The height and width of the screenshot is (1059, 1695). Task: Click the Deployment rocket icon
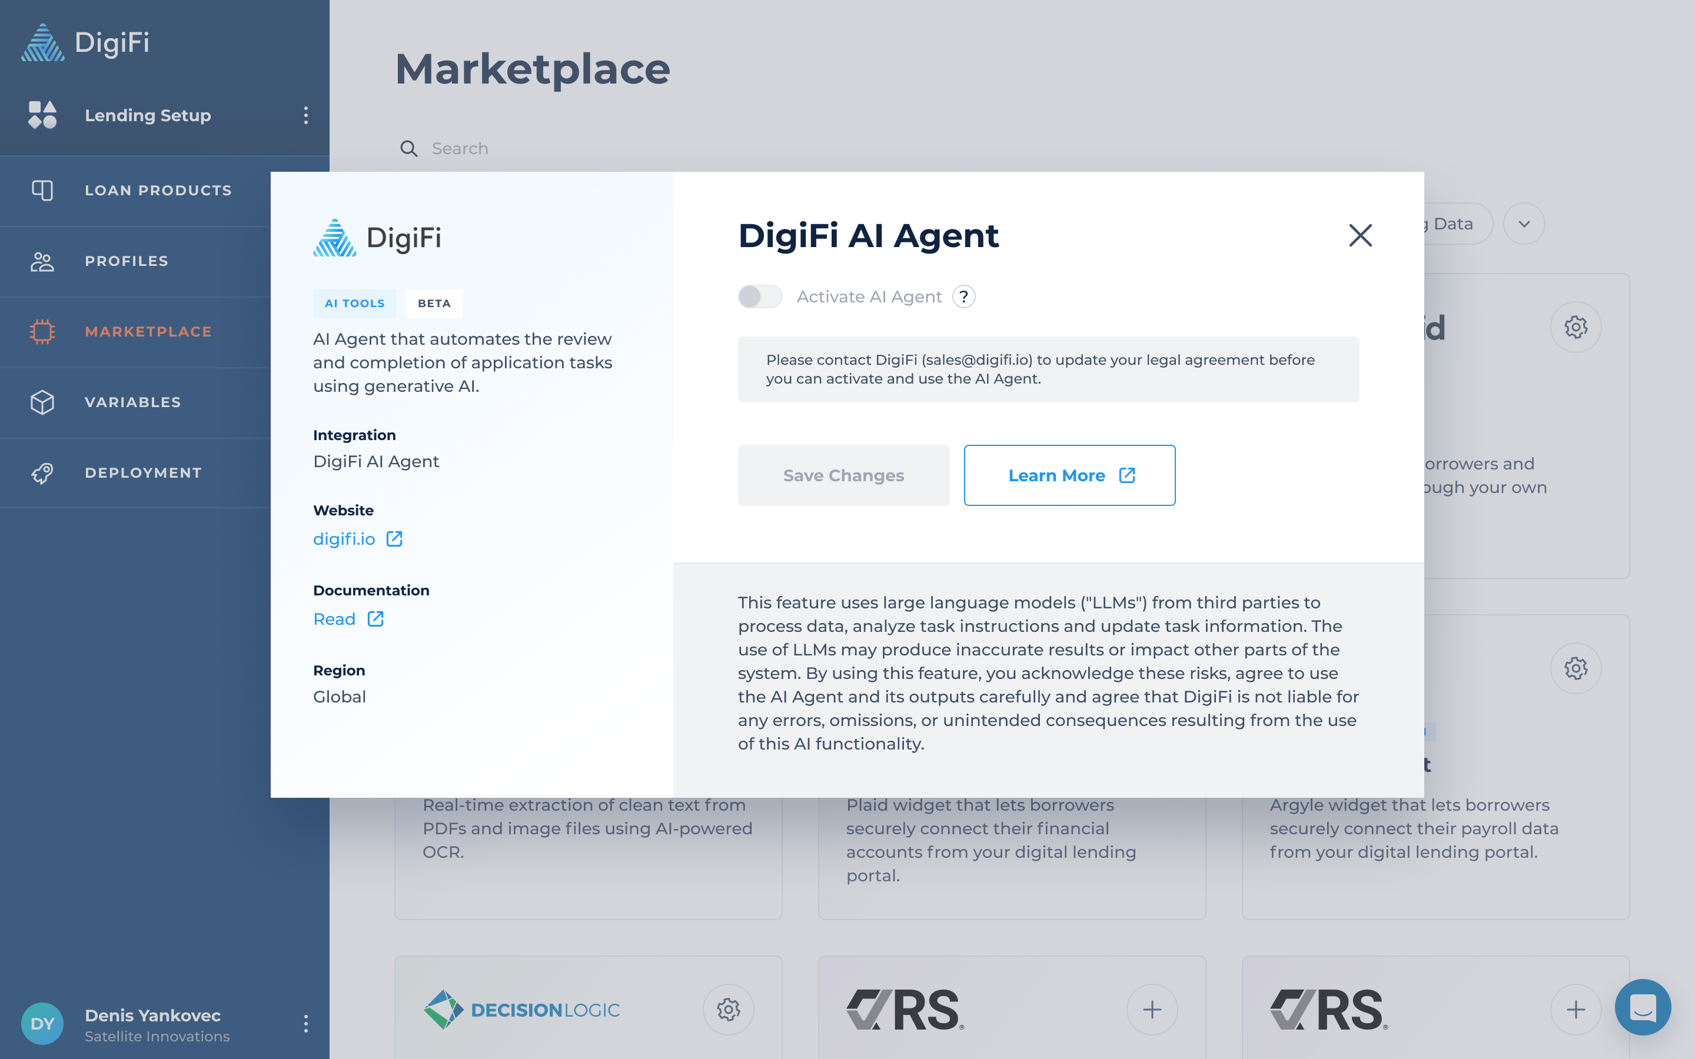[42, 473]
